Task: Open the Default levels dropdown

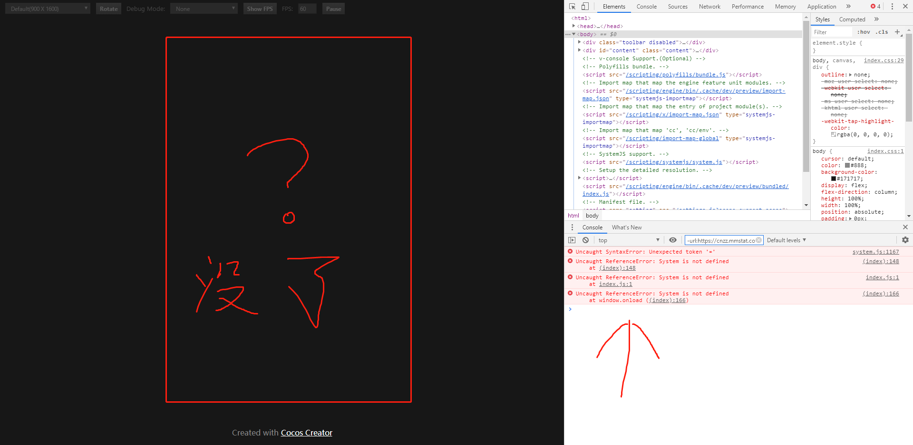Action: 787,240
